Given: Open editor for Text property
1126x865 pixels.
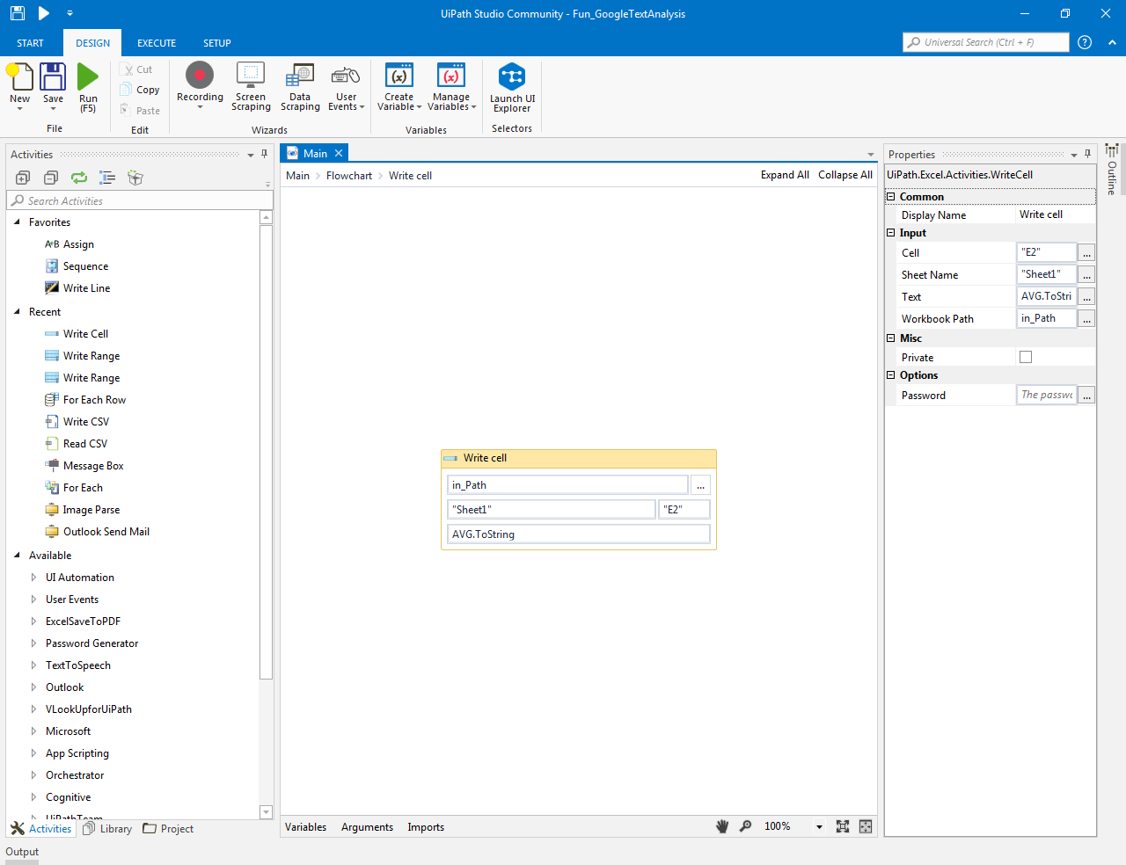Looking at the screenshot, I should click(1087, 297).
